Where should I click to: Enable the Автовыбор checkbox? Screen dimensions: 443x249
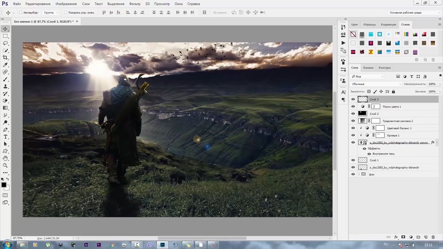click(20, 12)
